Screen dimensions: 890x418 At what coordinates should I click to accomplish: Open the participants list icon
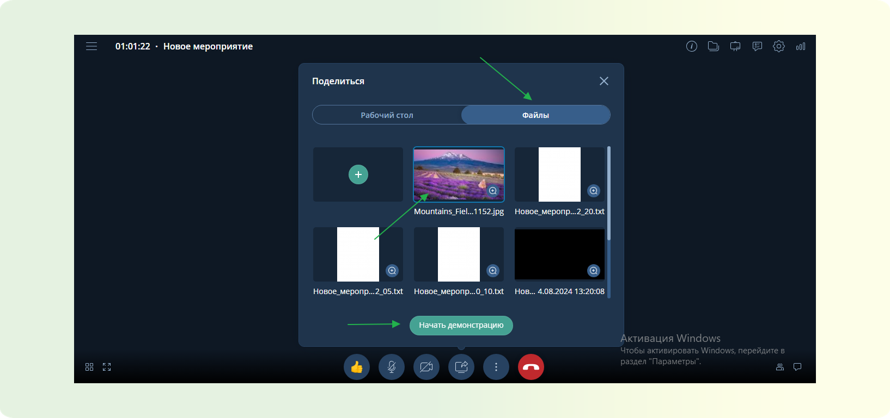point(780,367)
